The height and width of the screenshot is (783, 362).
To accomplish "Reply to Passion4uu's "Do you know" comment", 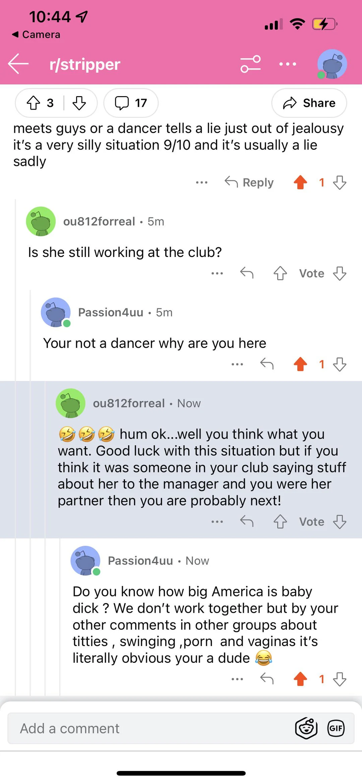I will pyautogui.click(x=267, y=679).
